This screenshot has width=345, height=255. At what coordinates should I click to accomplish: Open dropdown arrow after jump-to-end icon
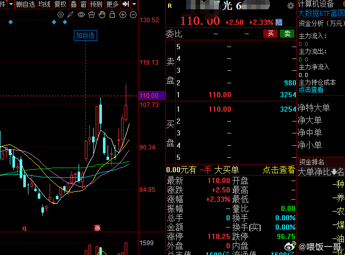tap(134, 4)
